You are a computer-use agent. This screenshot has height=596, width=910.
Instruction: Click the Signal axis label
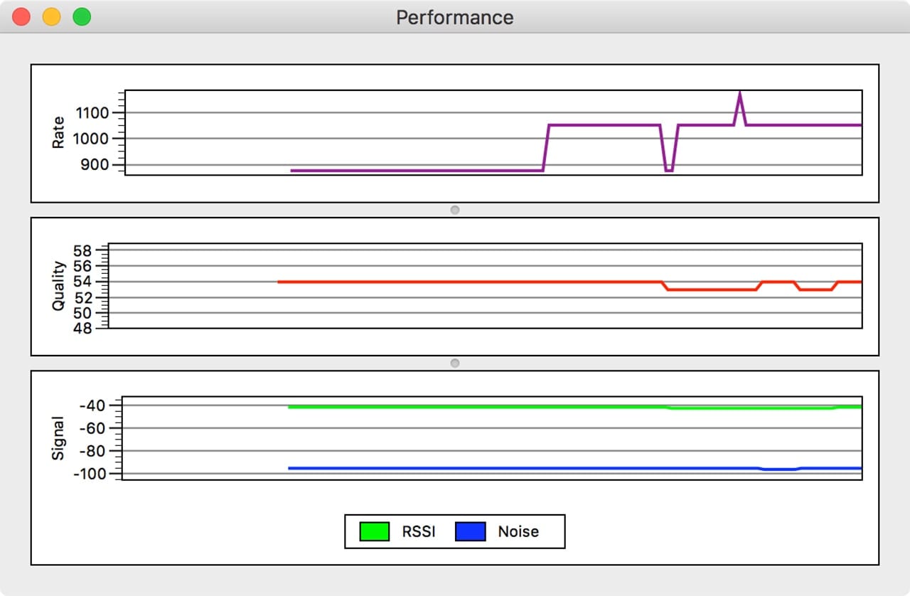tap(58, 439)
